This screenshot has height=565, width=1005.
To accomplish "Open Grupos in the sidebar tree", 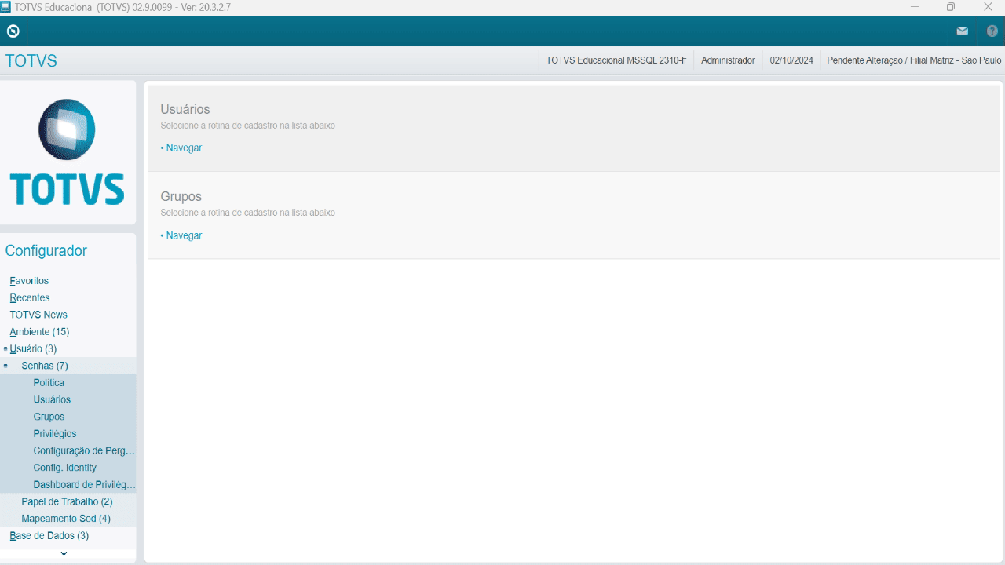I will tap(49, 417).
